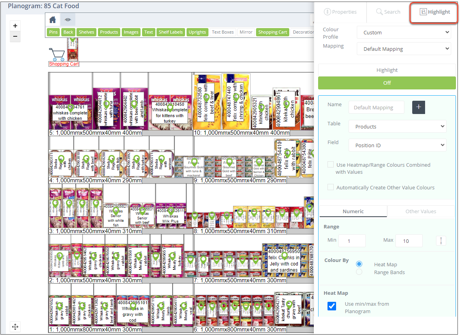
Task: Switch to the Highlight tab
Action: pos(434,12)
